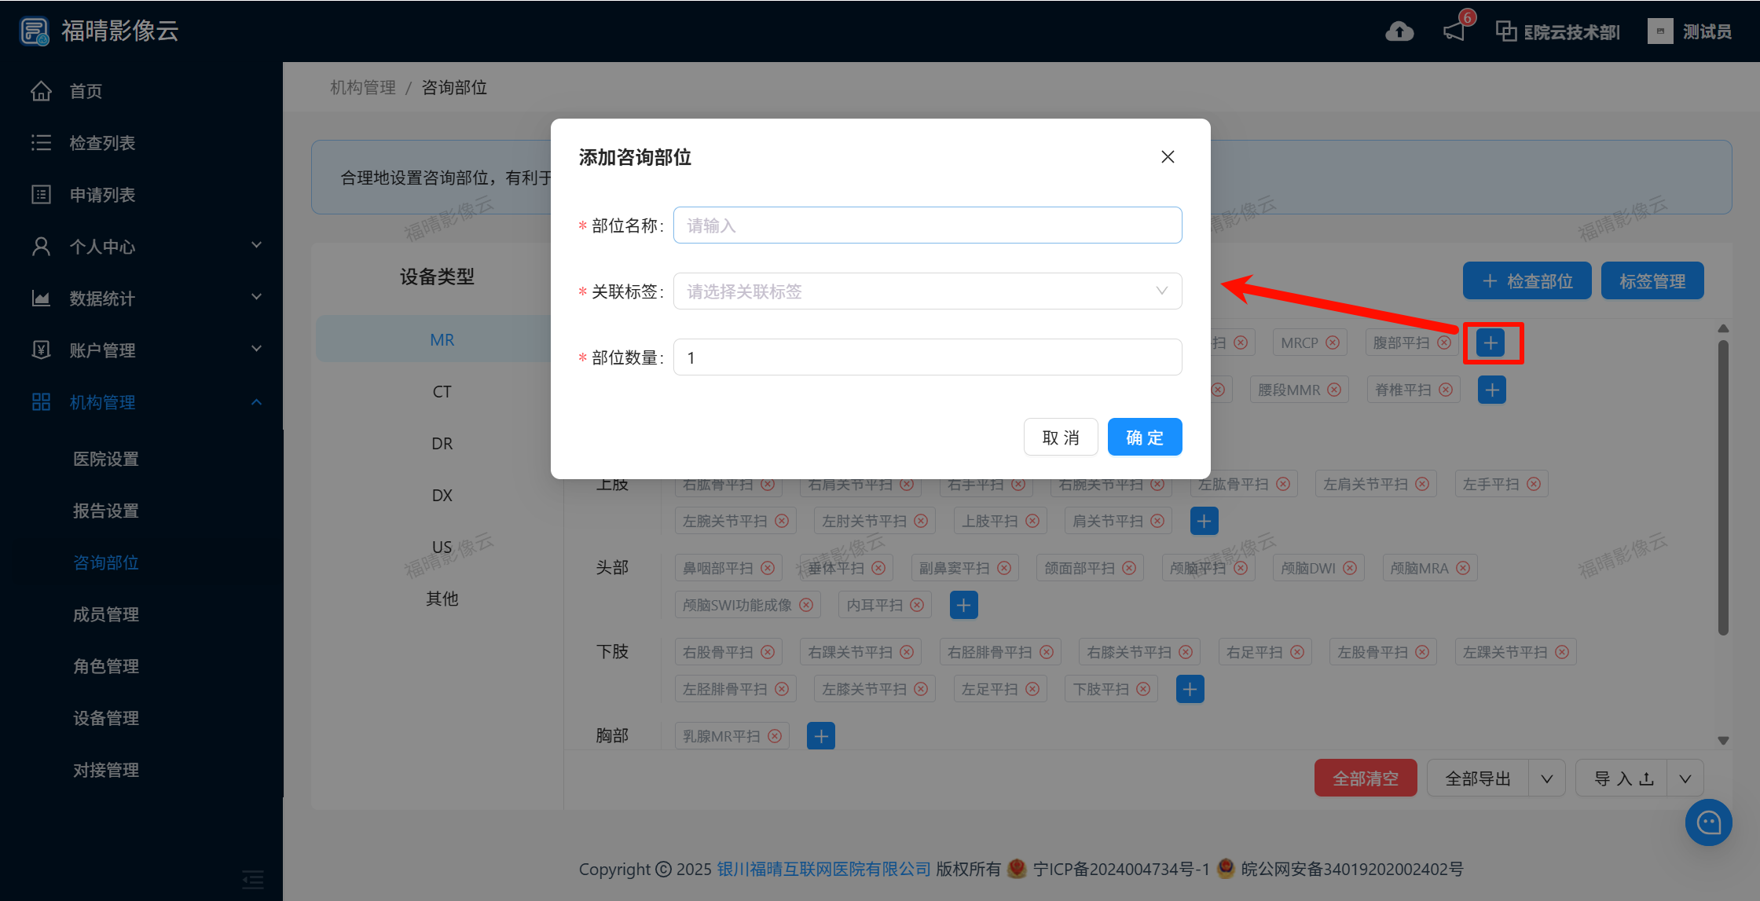Viewport: 1760px width, 901px height.
Task: Open the 全部导出 dropdown arrow
Action: 1546,778
